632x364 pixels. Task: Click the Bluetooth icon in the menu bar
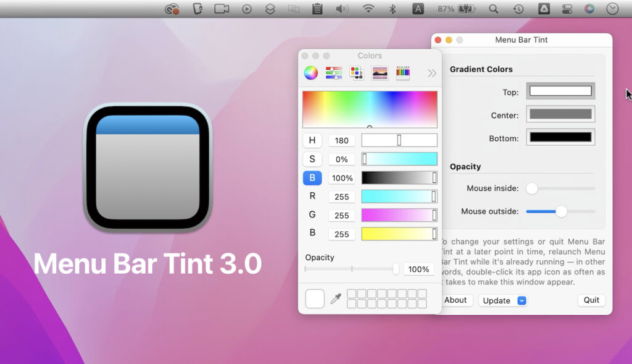[x=394, y=9]
